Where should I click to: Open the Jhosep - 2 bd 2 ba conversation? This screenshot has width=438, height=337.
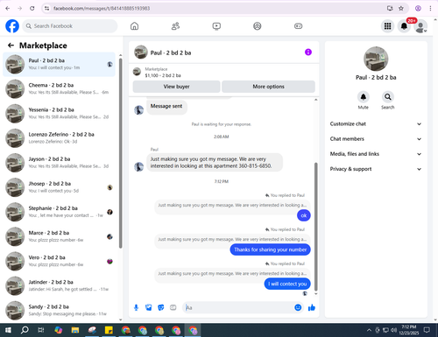(59, 187)
